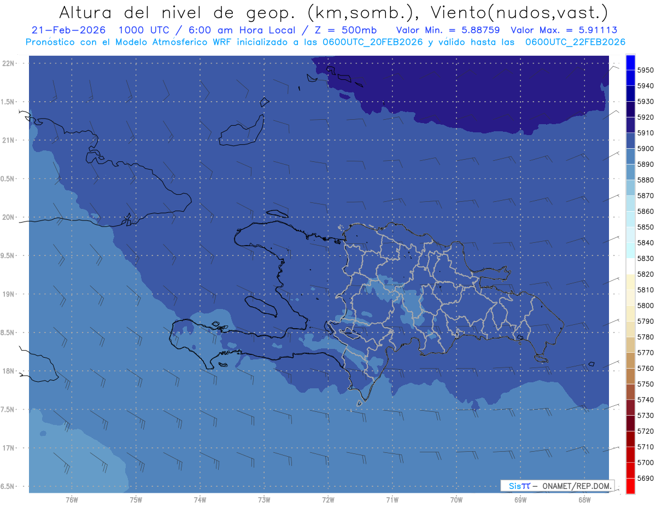The width and height of the screenshot is (656, 507).
Task: Click the colorbar swatch between 5840 and 5850
Action: tap(630, 235)
